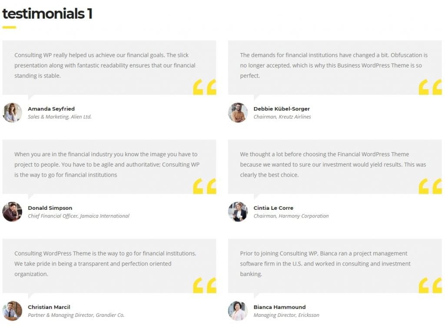
Task: Click Debbie Kübel-Sorger's avatar photo
Action: pos(238,113)
